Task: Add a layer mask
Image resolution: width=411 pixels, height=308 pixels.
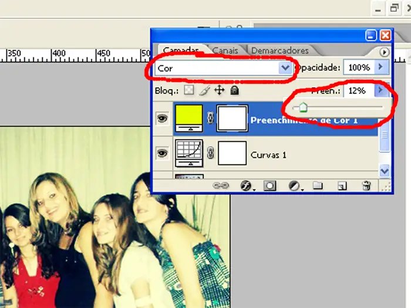Action: coord(270,186)
